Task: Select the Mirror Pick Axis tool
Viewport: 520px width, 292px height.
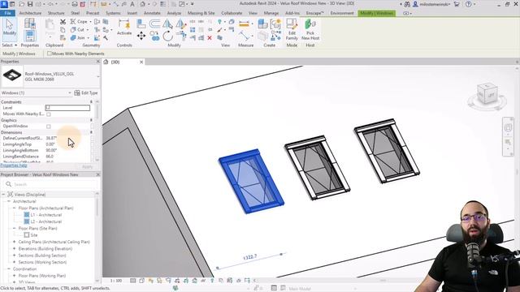Action: pos(167,24)
